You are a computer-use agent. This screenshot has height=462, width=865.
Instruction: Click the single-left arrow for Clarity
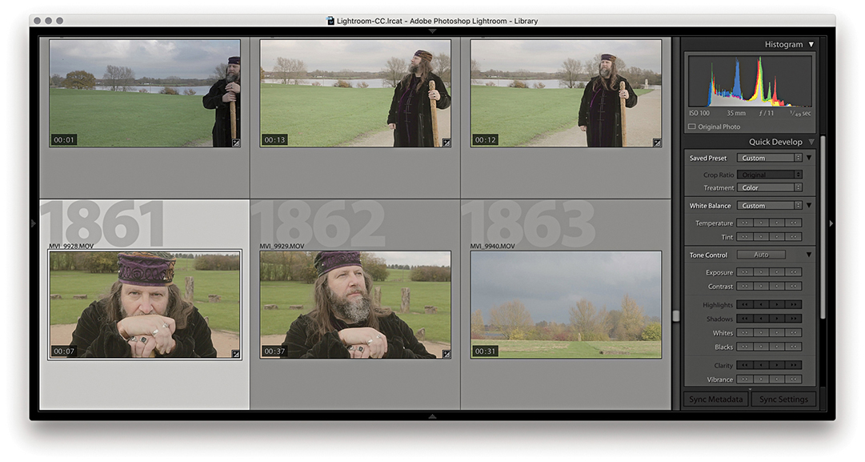pos(761,365)
